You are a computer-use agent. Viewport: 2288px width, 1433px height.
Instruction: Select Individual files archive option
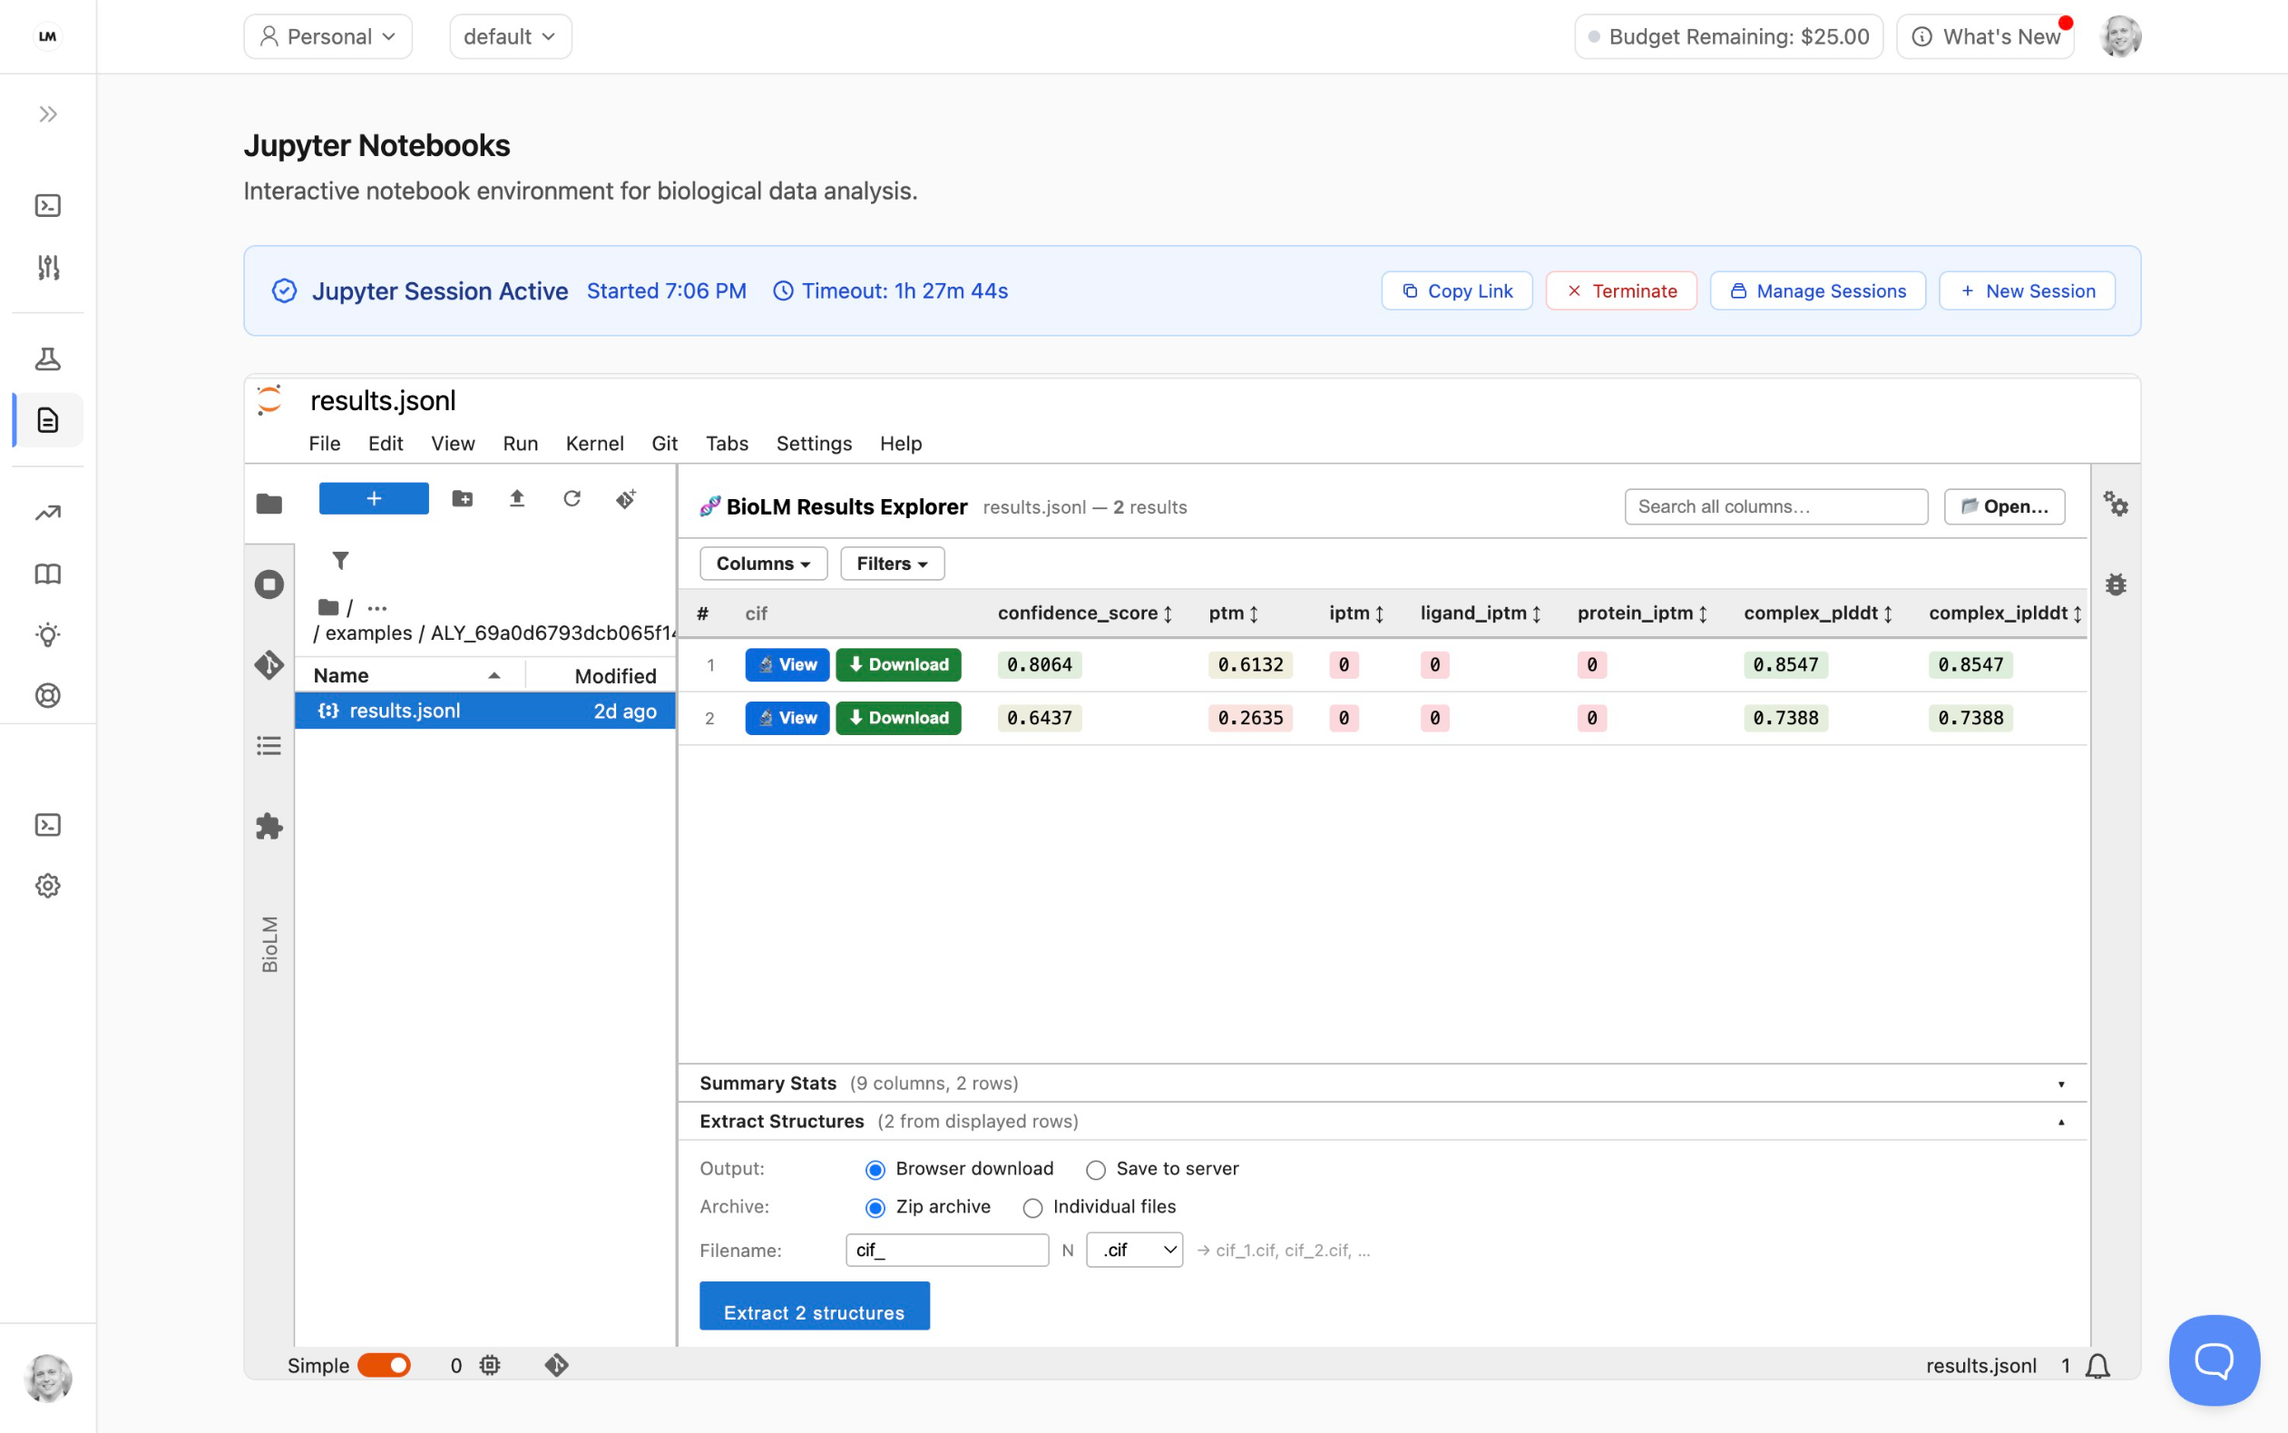pyautogui.click(x=1032, y=1207)
